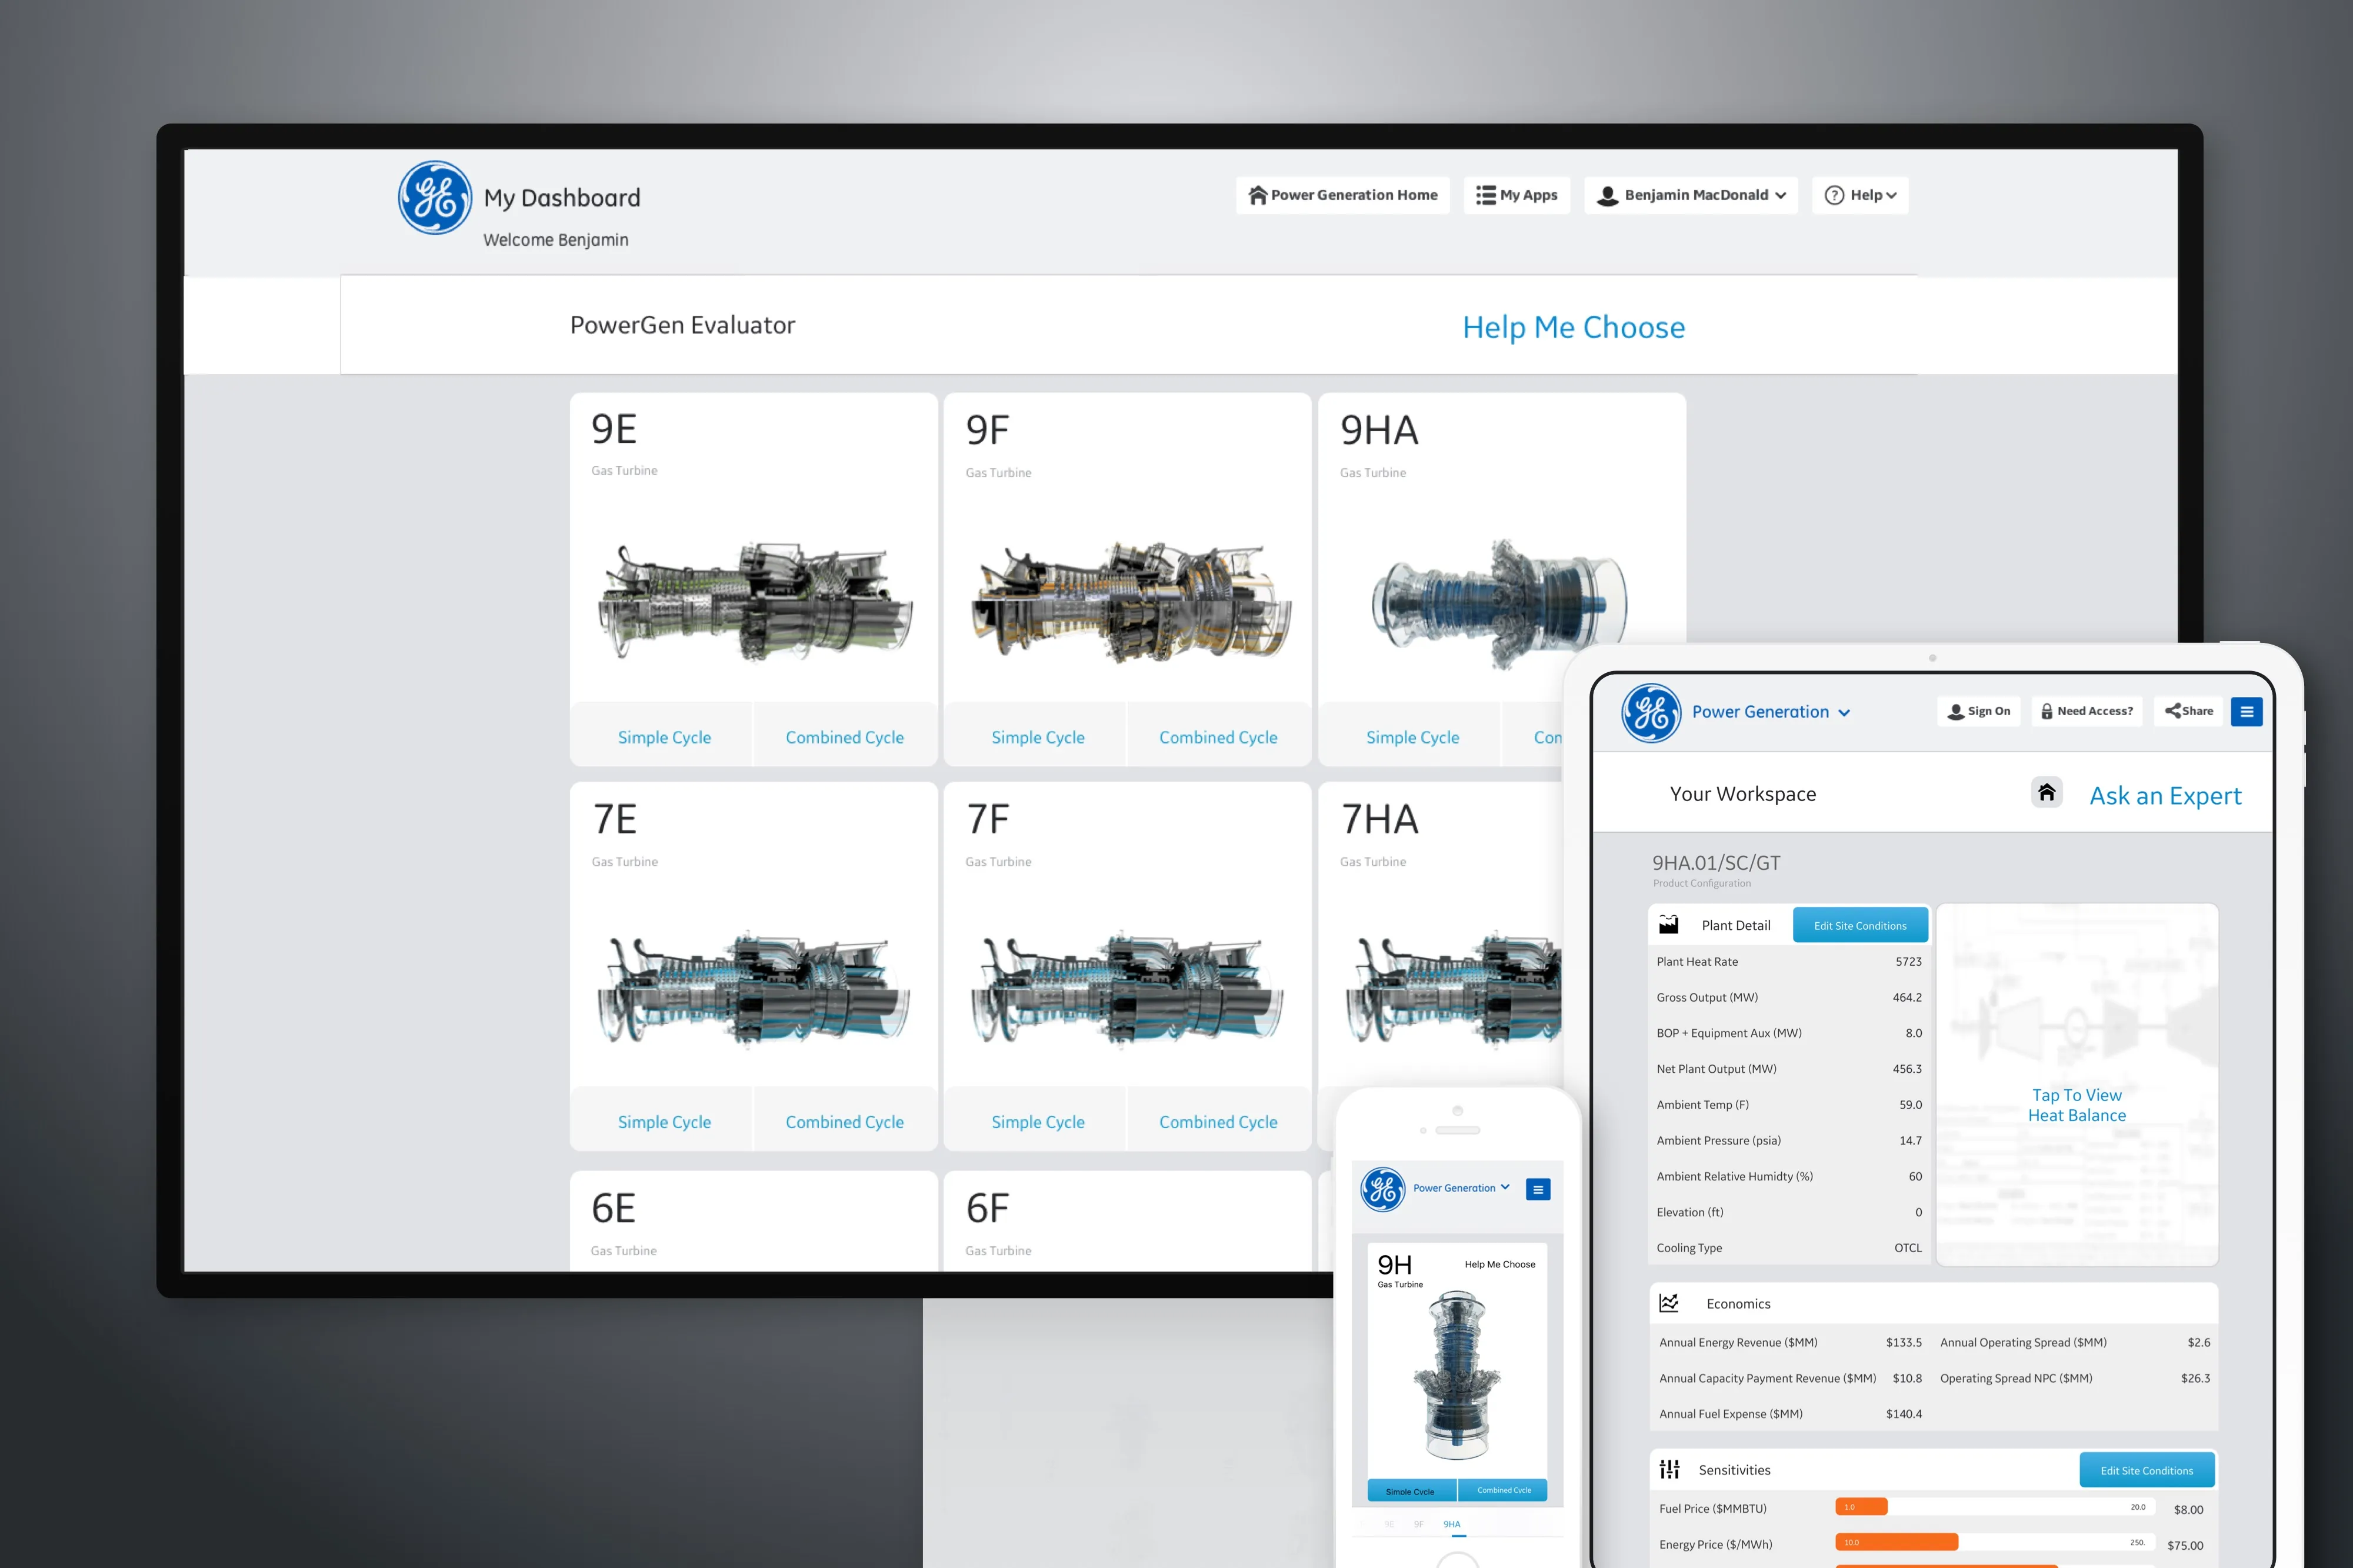Select the 9HA.01/SC/GT product configuration title

[1716, 862]
